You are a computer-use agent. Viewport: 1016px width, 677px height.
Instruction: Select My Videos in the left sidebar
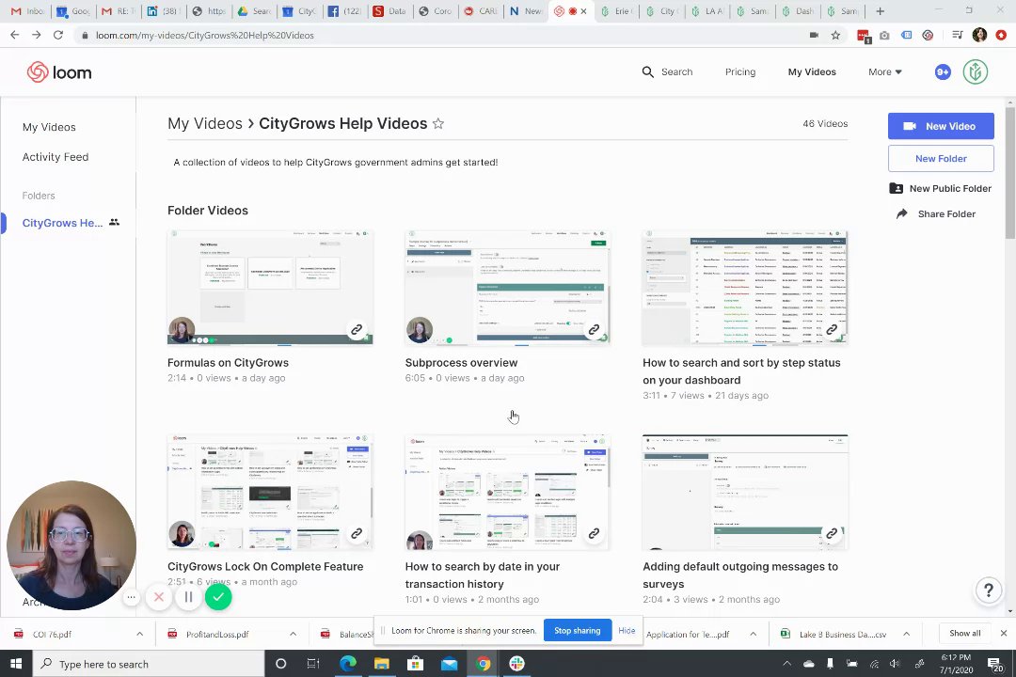pos(49,127)
